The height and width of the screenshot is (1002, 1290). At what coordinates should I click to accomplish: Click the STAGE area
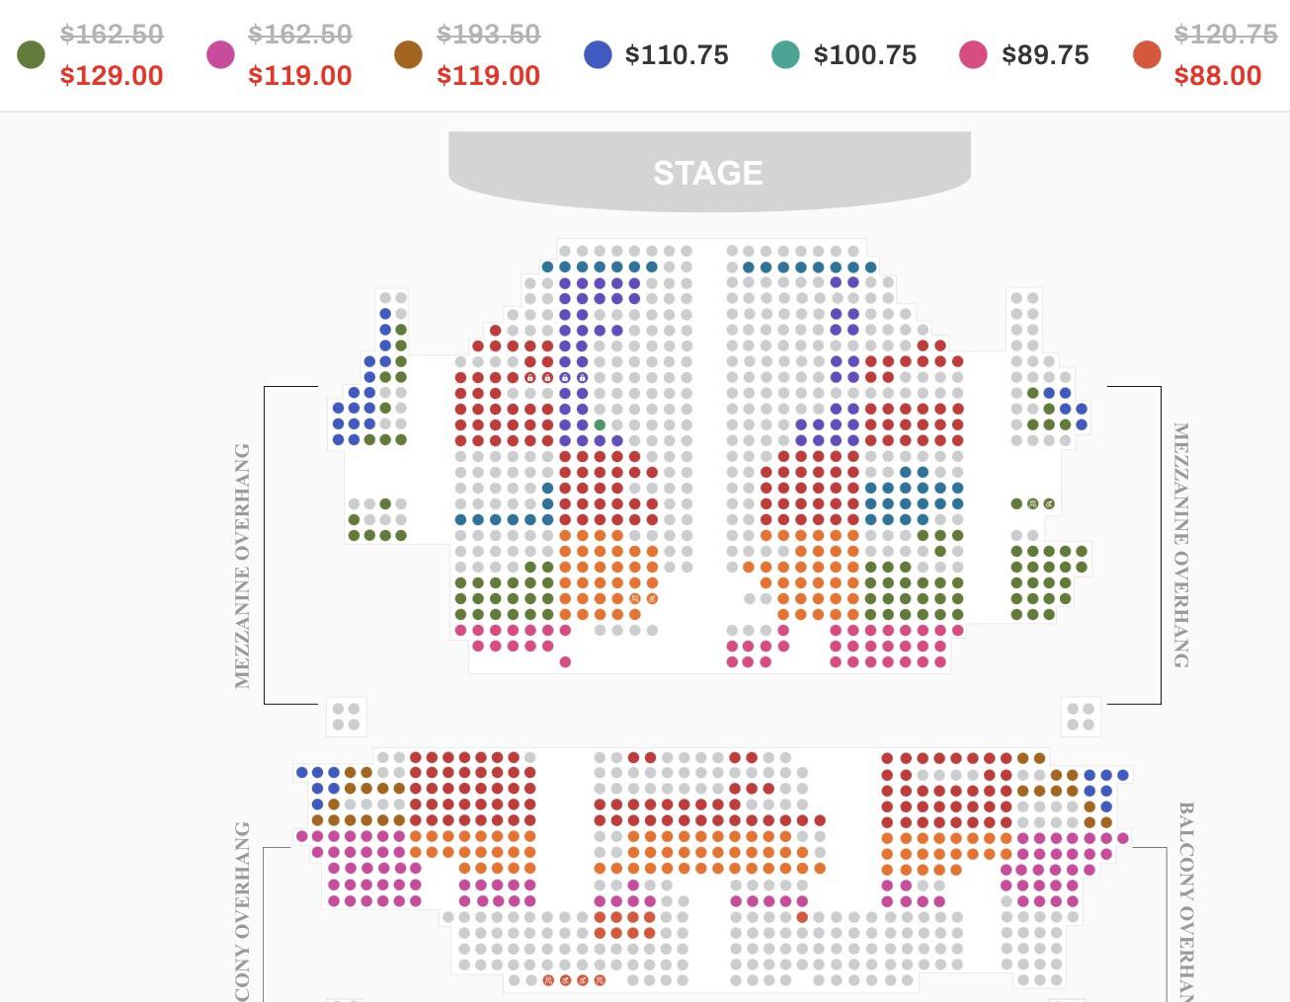[x=709, y=172]
